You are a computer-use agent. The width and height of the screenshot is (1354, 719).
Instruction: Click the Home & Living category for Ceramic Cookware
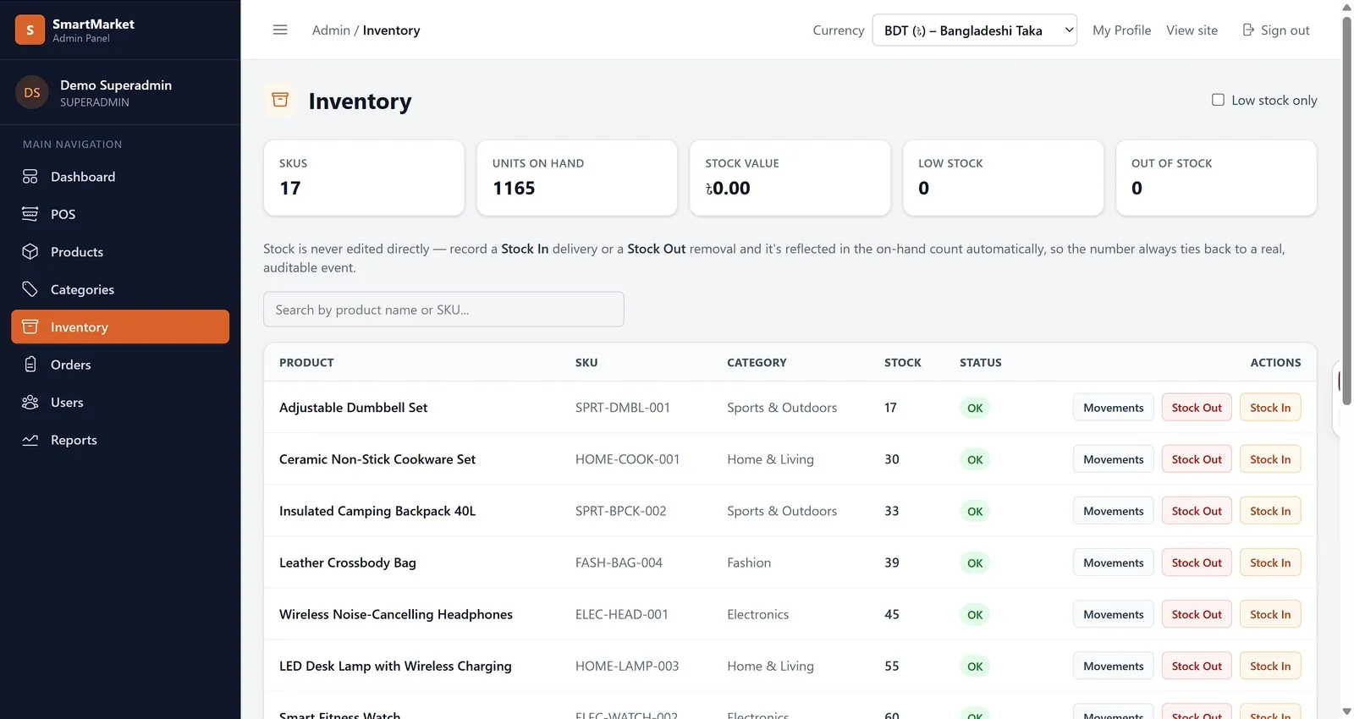click(x=770, y=459)
